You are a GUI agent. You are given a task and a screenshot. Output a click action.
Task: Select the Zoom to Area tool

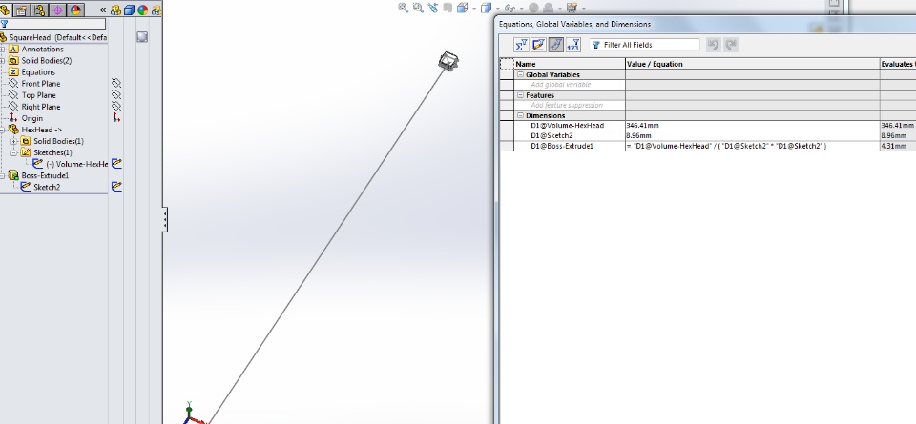[x=418, y=8]
